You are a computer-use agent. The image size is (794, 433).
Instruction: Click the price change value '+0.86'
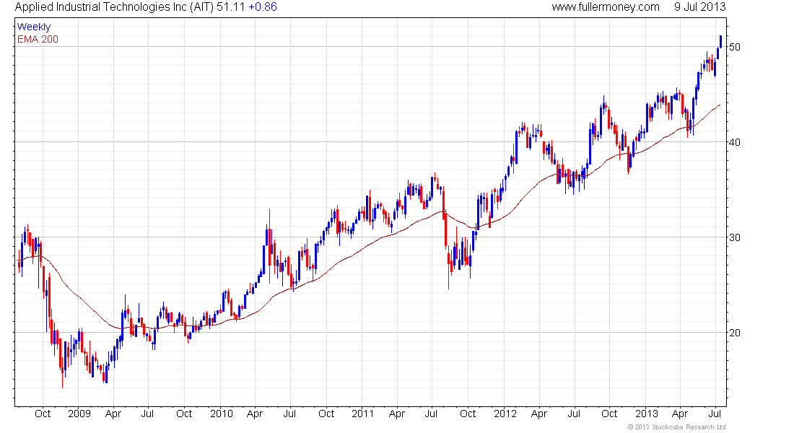[x=262, y=7]
